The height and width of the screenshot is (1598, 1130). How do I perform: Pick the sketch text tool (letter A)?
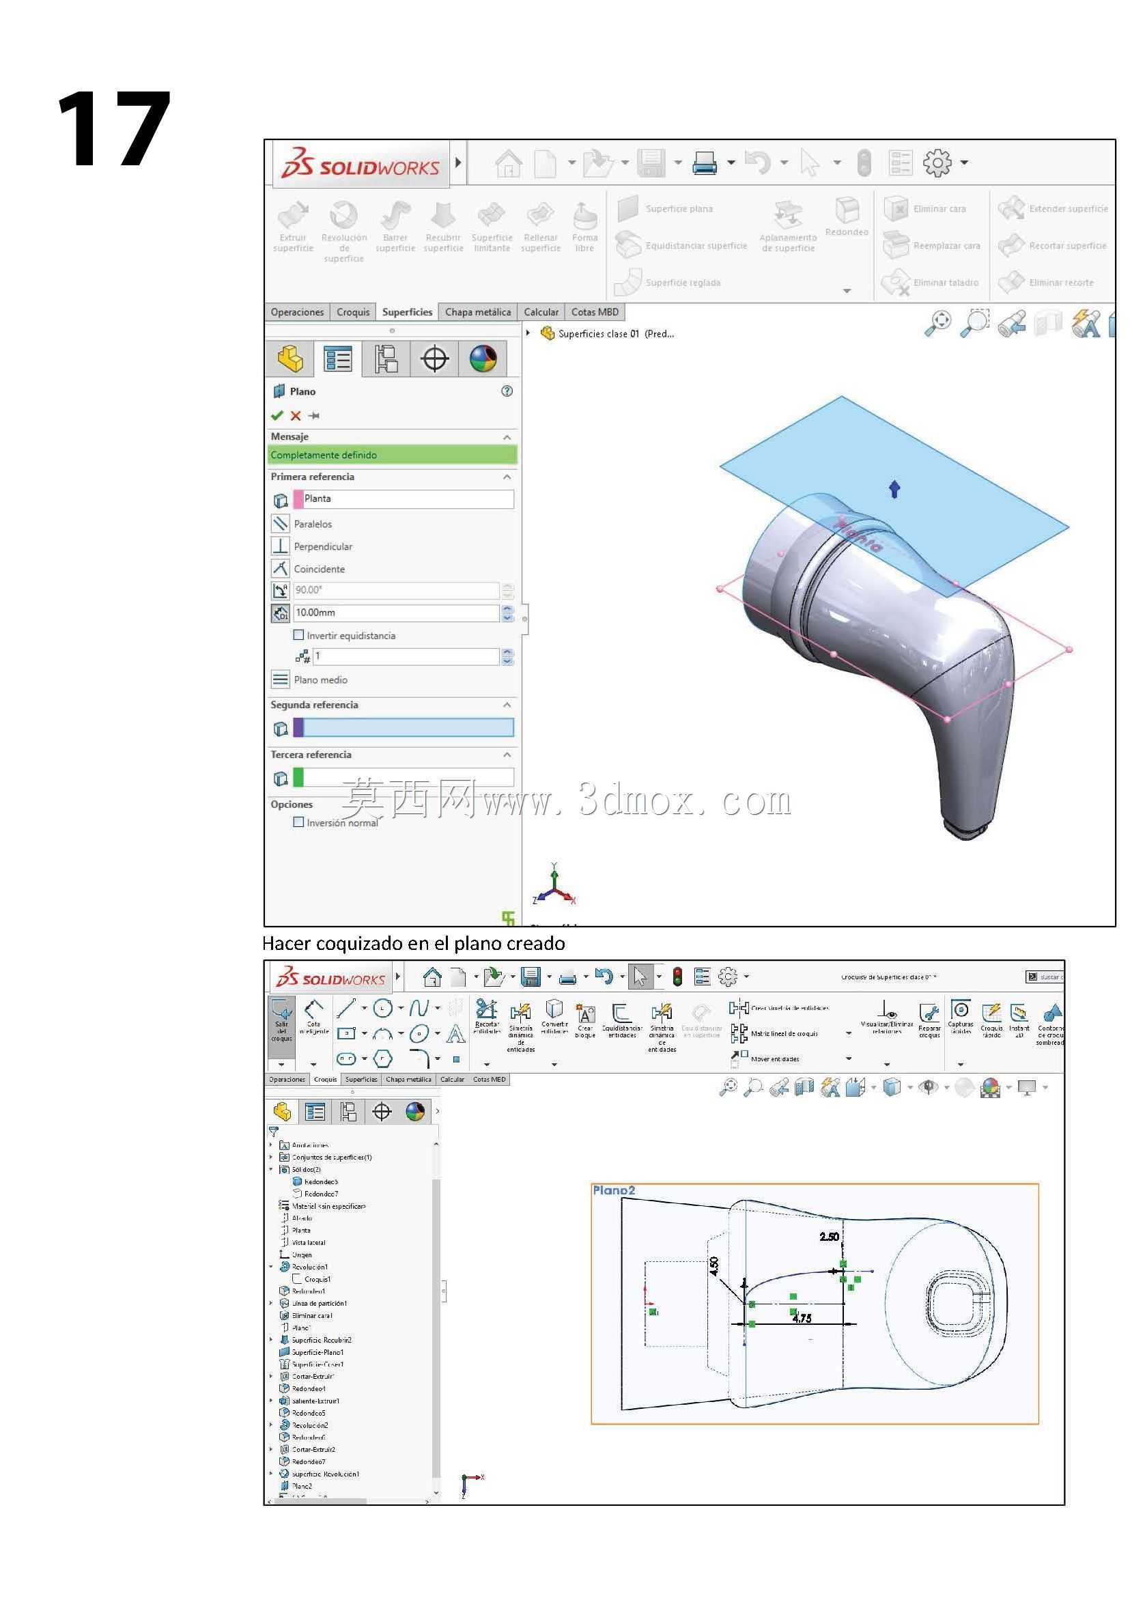[x=455, y=1033]
